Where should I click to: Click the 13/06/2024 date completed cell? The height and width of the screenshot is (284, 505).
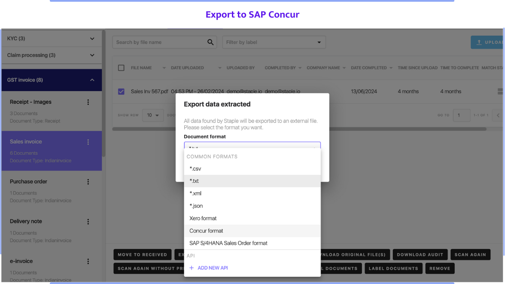[364, 92]
